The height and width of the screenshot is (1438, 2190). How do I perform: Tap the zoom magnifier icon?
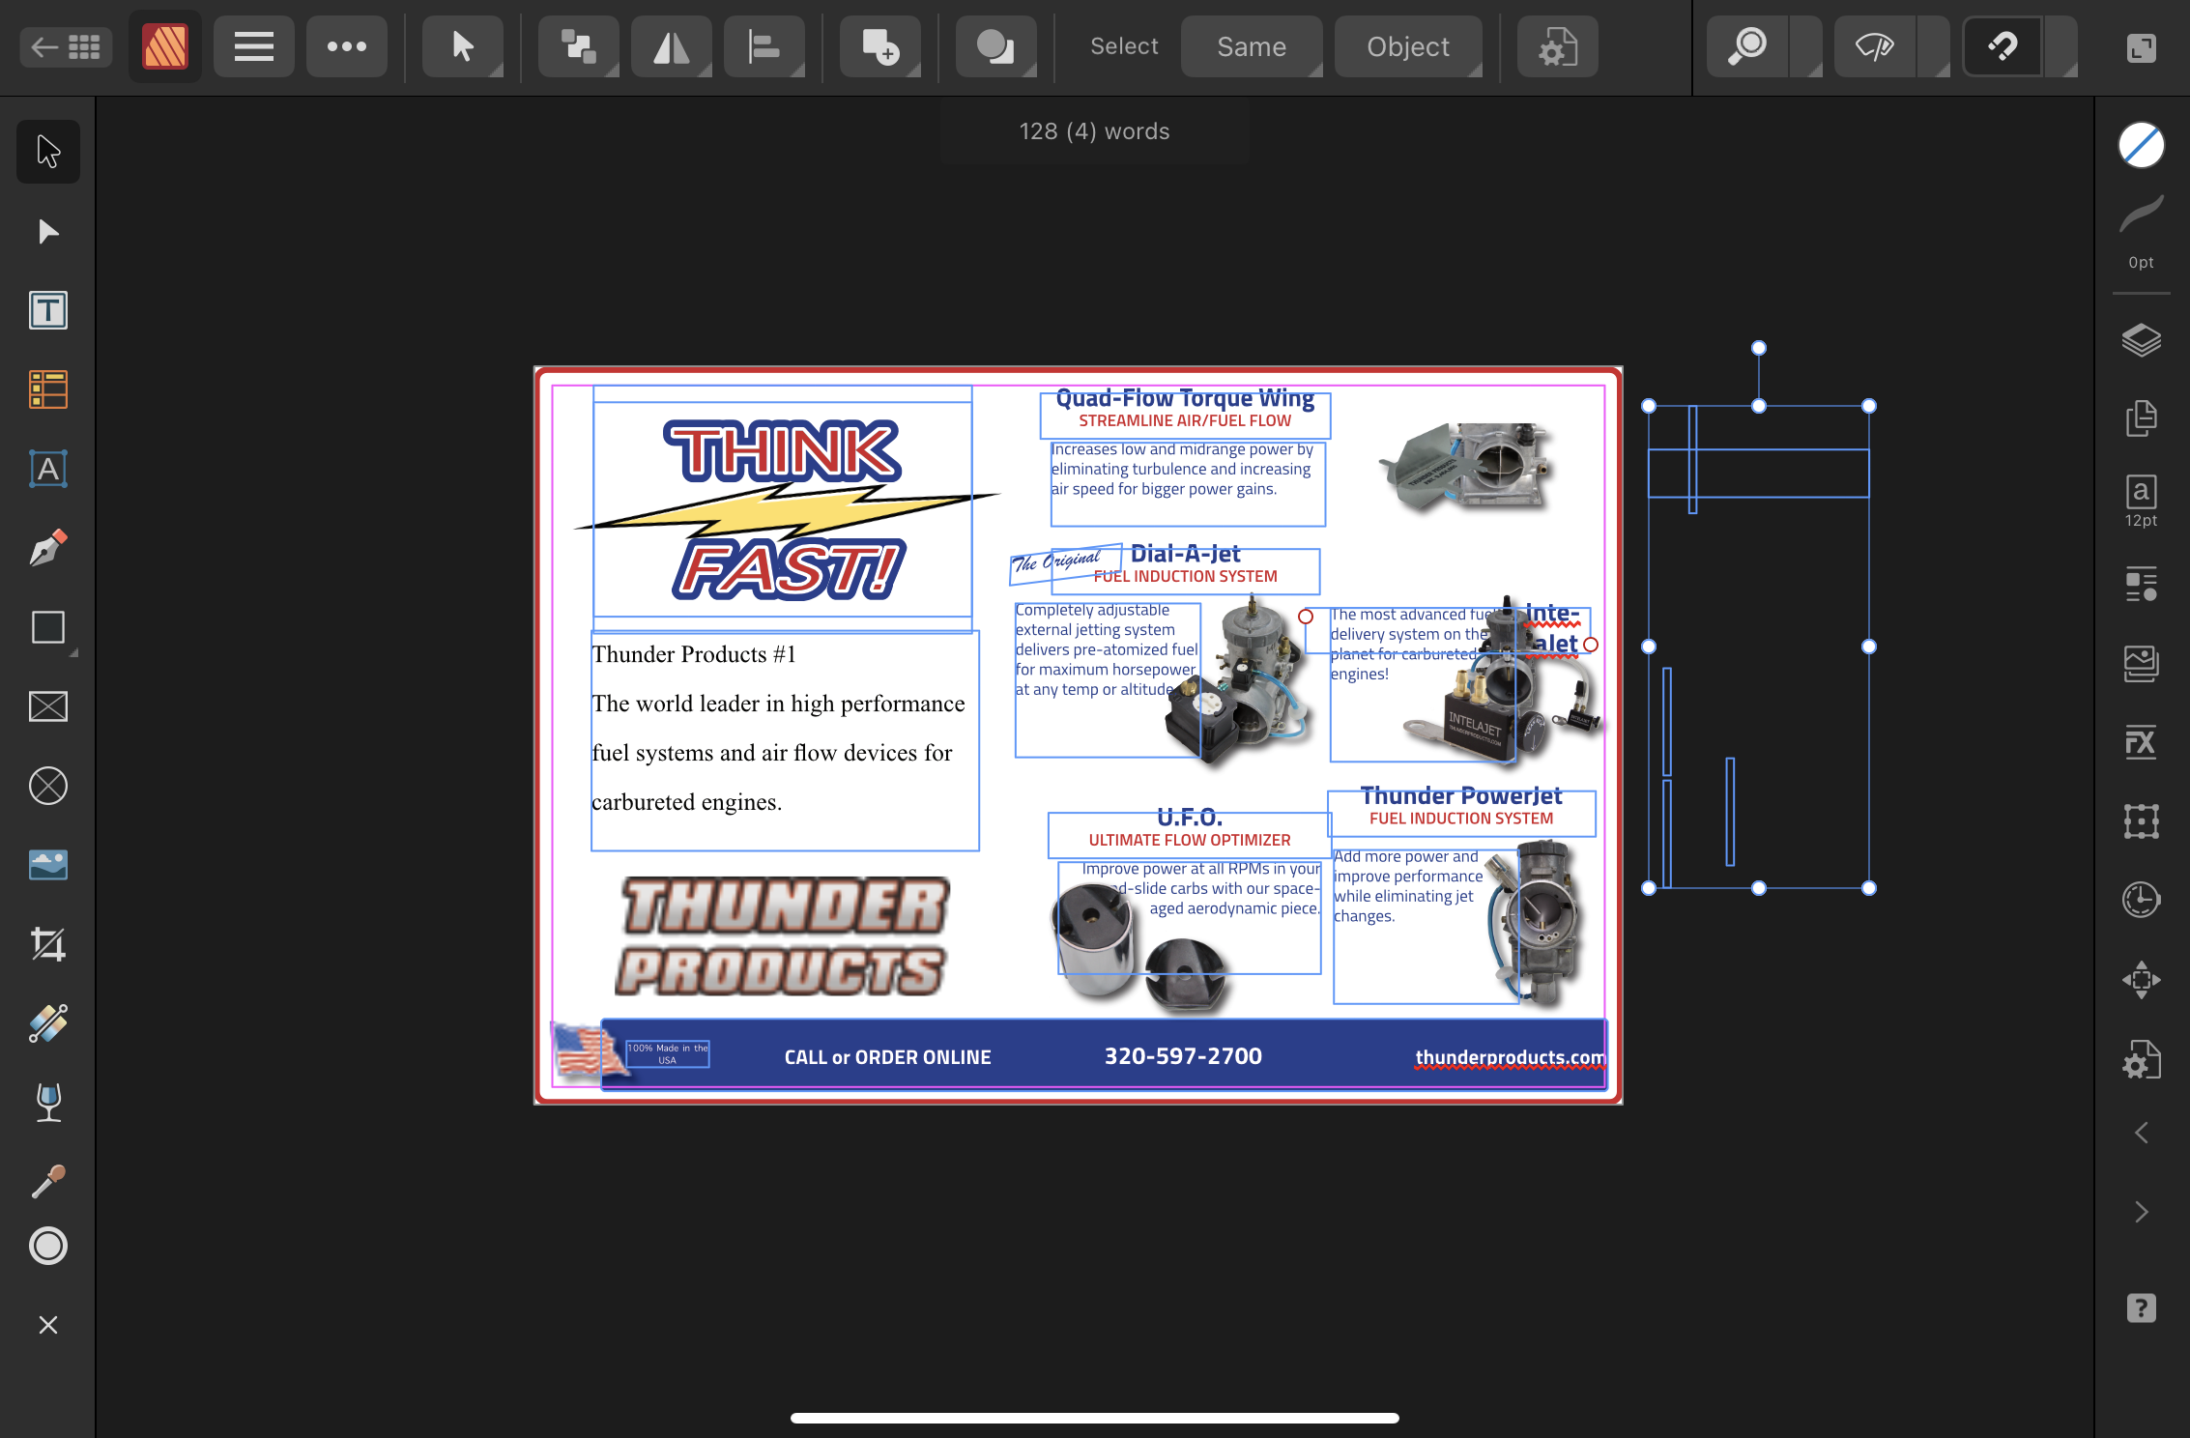tap(1748, 46)
